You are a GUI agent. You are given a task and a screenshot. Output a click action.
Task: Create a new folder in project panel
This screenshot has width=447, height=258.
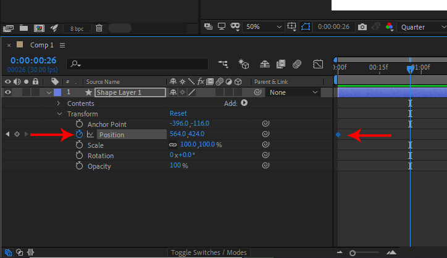23,28
